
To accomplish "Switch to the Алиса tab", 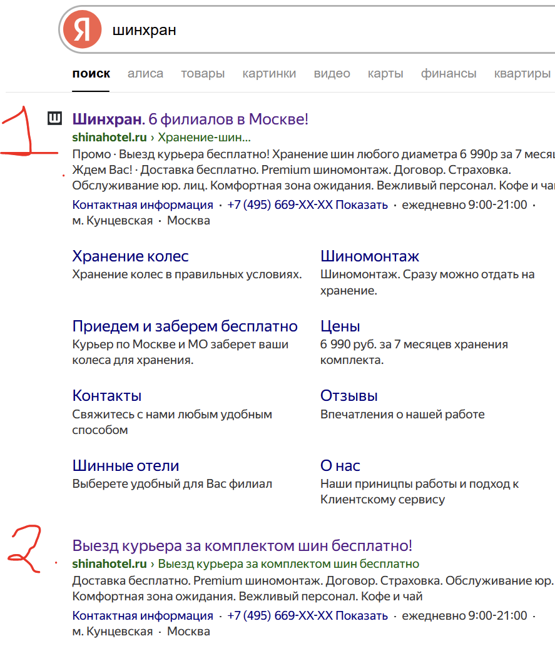I will [145, 74].
